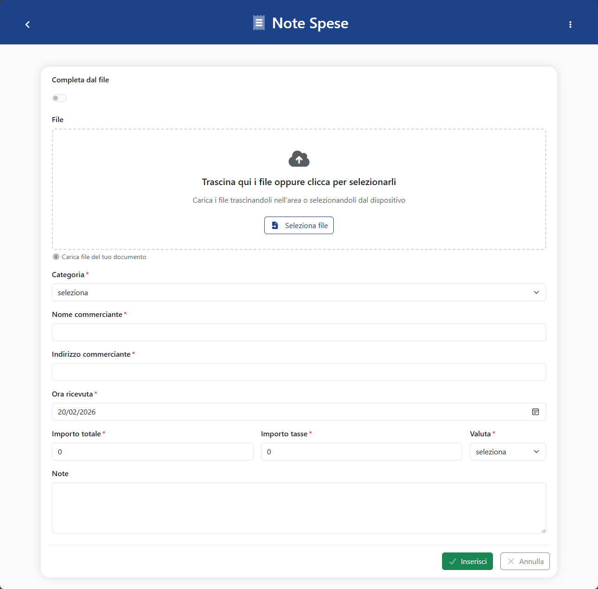Click the drag-and-drop file area heading
Viewport: 598px width, 589px height.
(299, 182)
